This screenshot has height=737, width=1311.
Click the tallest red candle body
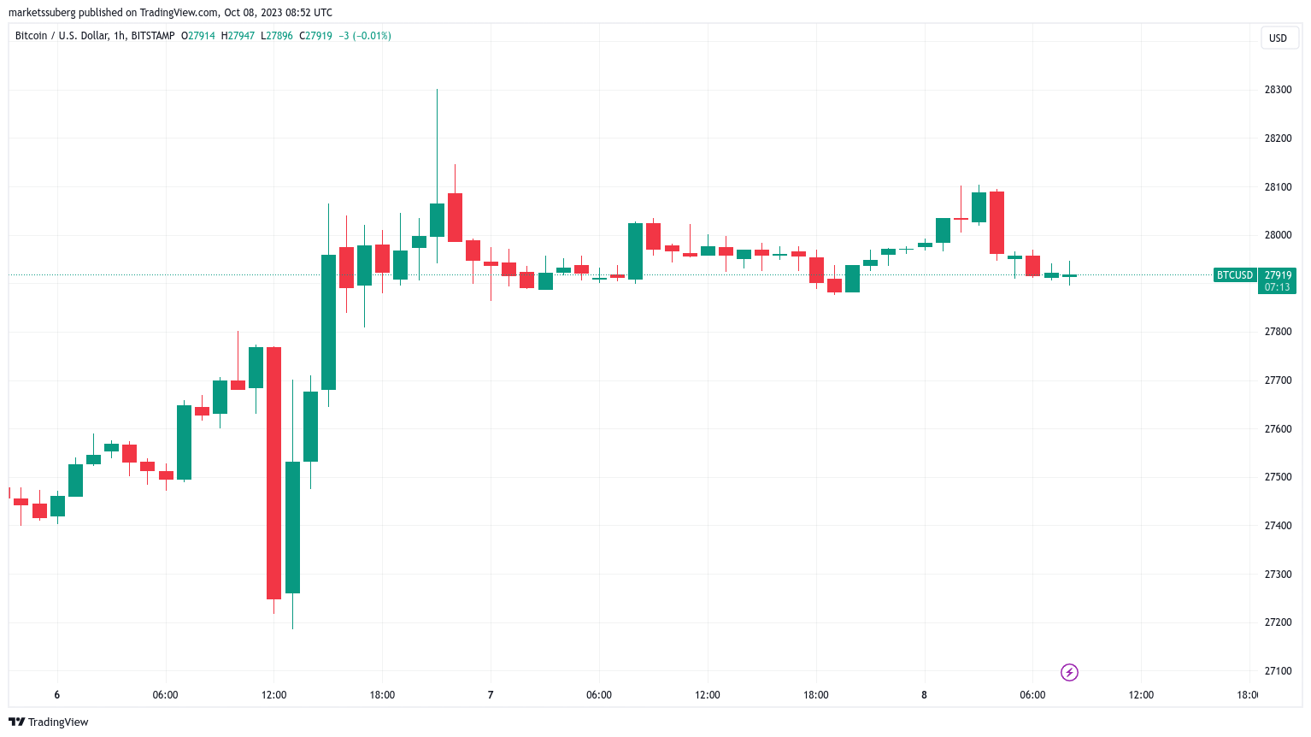(x=273, y=473)
